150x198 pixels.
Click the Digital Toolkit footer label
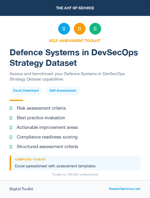pyautogui.click(x=21, y=189)
